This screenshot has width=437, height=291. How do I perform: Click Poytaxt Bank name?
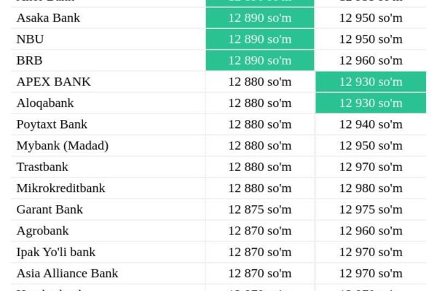[52, 124]
